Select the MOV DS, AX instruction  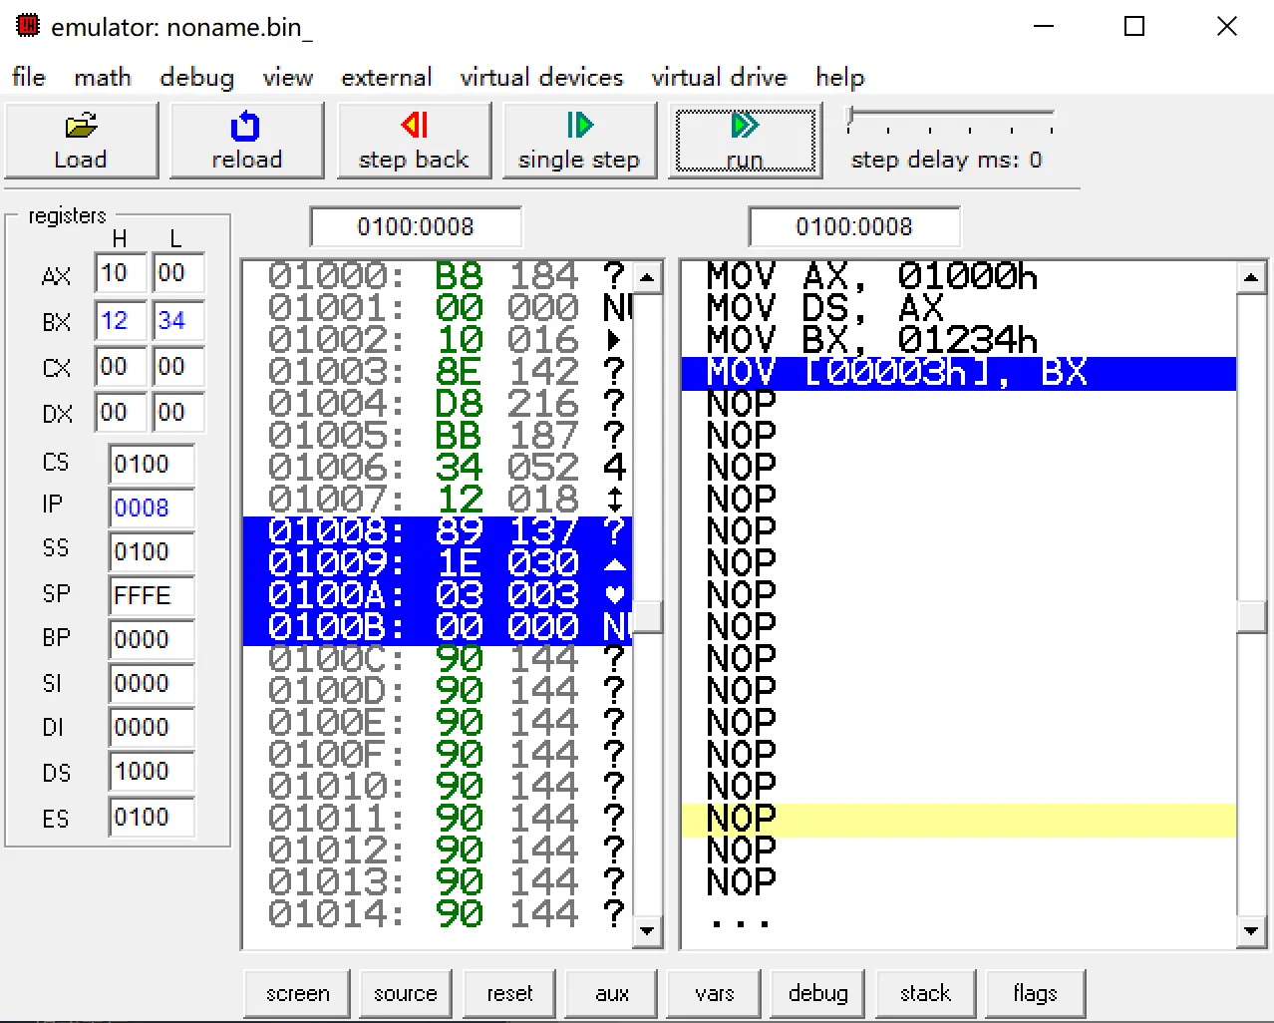[x=959, y=308]
